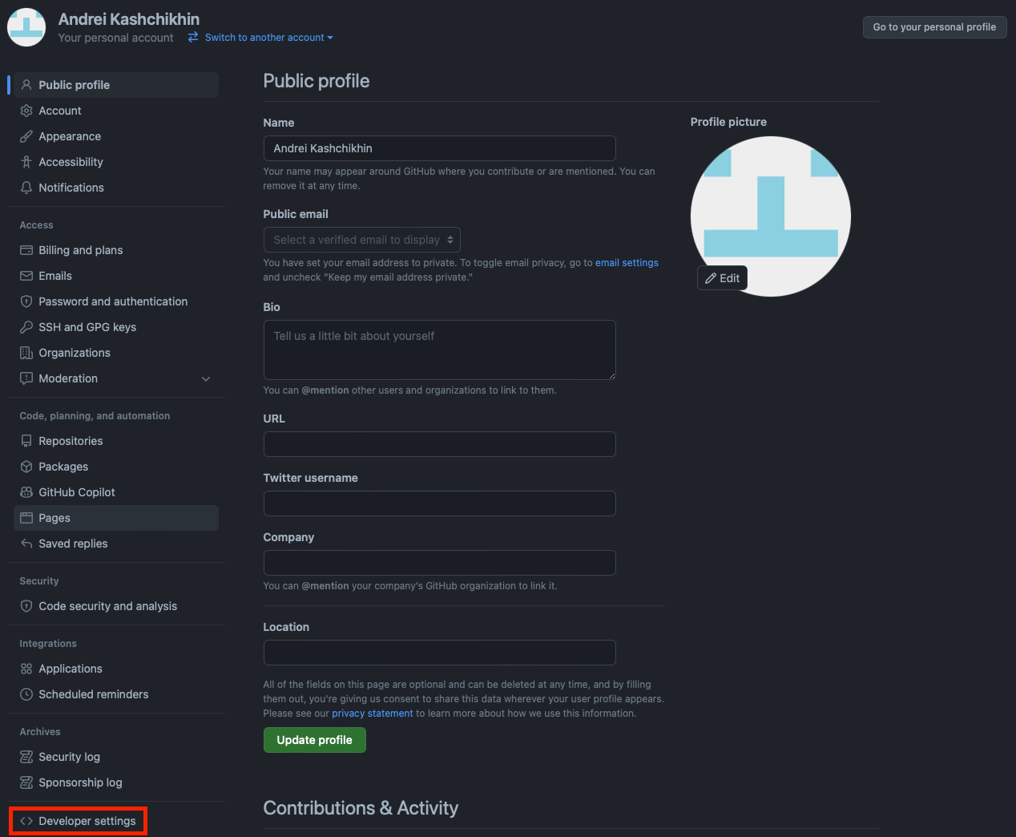Screen dimensions: 1016x837
Task: Click the envelope icon beside Emails
Action: (x=26, y=276)
